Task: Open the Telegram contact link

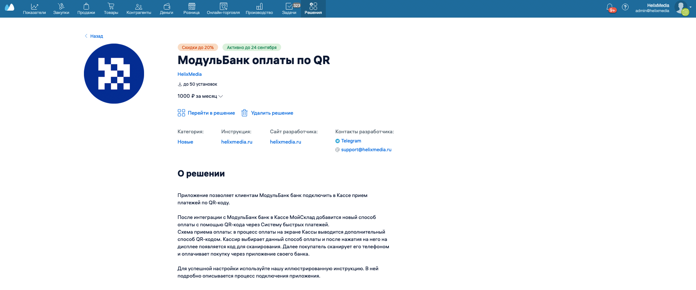Action: [x=348, y=141]
